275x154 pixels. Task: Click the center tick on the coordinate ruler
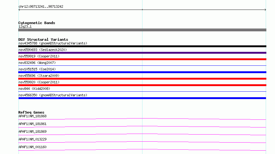(x=142, y=10)
